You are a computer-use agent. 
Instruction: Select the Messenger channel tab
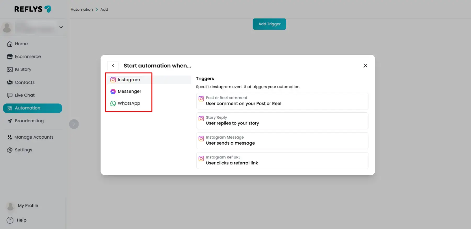pos(129,91)
